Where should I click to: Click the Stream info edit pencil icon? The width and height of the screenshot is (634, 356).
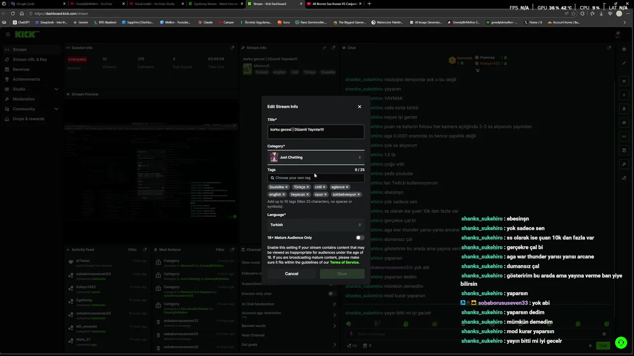pos(324,48)
